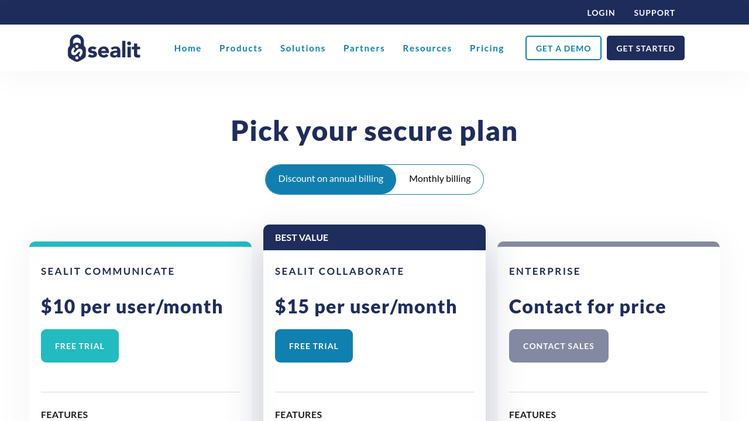Open the Home menu item
749x421 pixels.
[x=188, y=48]
